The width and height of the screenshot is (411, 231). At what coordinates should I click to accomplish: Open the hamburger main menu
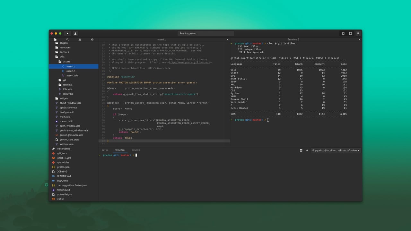click(358, 33)
